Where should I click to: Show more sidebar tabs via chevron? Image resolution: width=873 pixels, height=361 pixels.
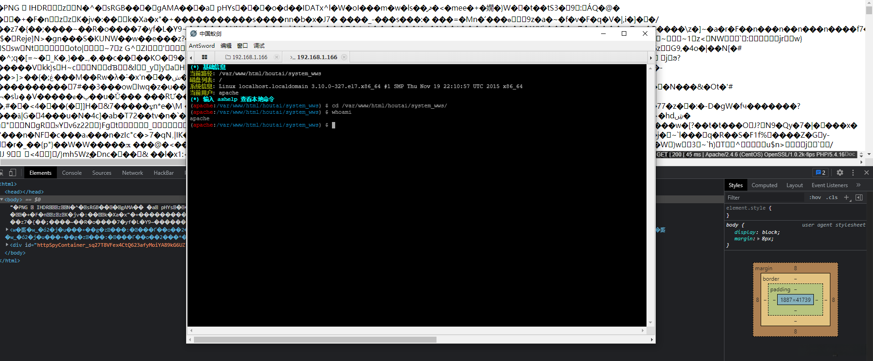(858, 185)
